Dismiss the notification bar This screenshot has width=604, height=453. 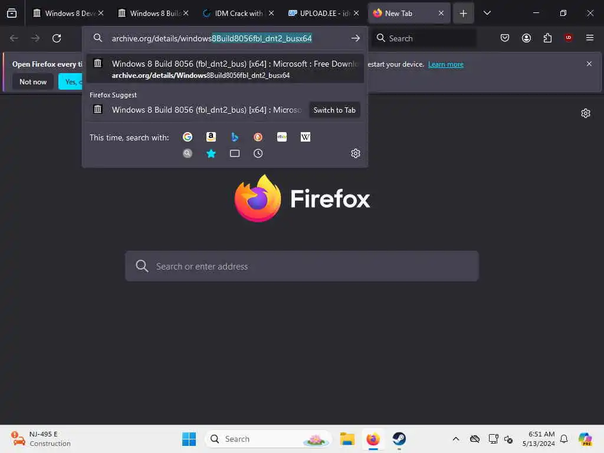(x=589, y=64)
